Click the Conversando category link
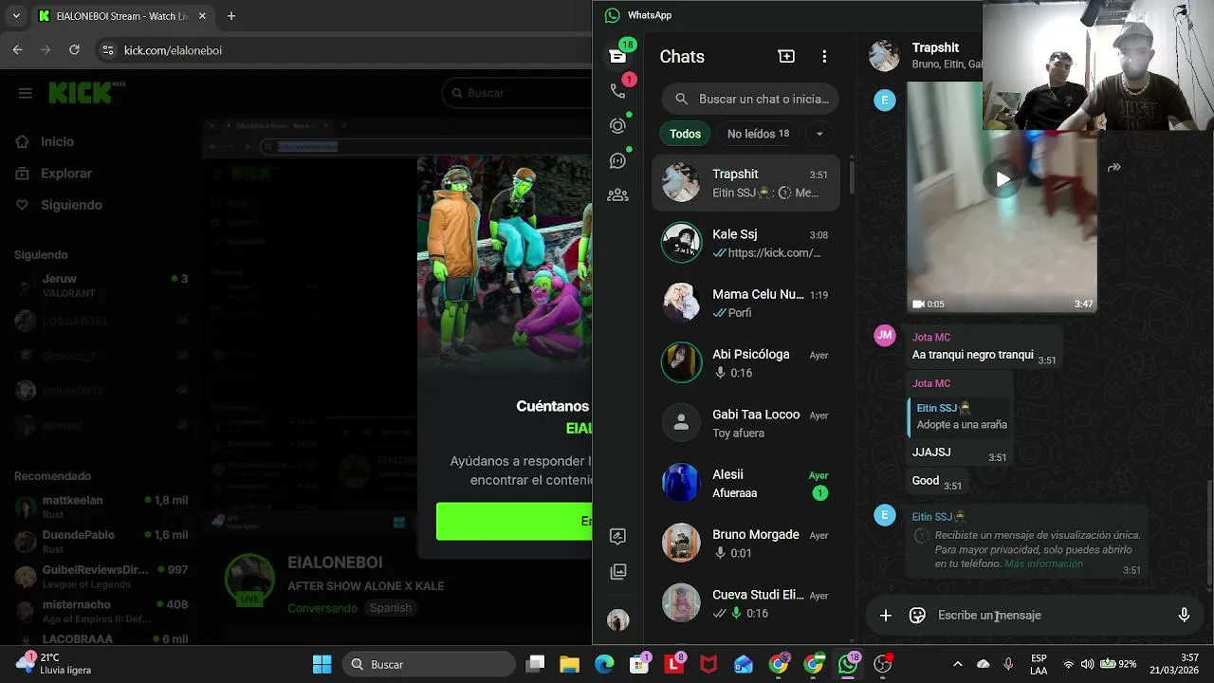The height and width of the screenshot is (683, 1214). point(322,608)
